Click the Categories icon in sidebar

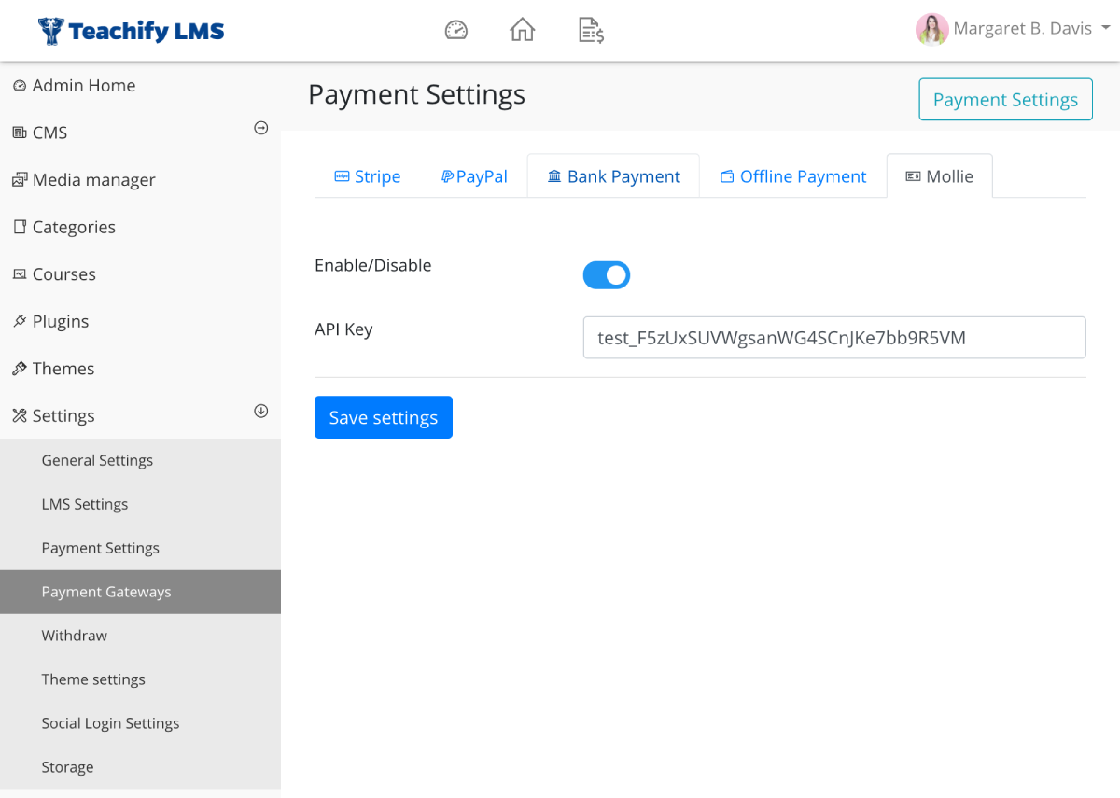(20, 227)
